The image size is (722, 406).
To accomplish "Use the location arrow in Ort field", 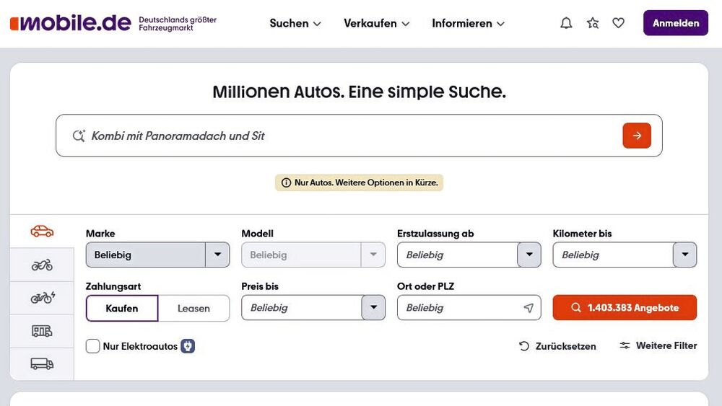I will [x=529, y=308].
